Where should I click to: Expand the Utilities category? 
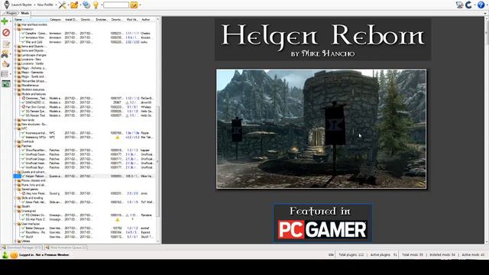15,241
